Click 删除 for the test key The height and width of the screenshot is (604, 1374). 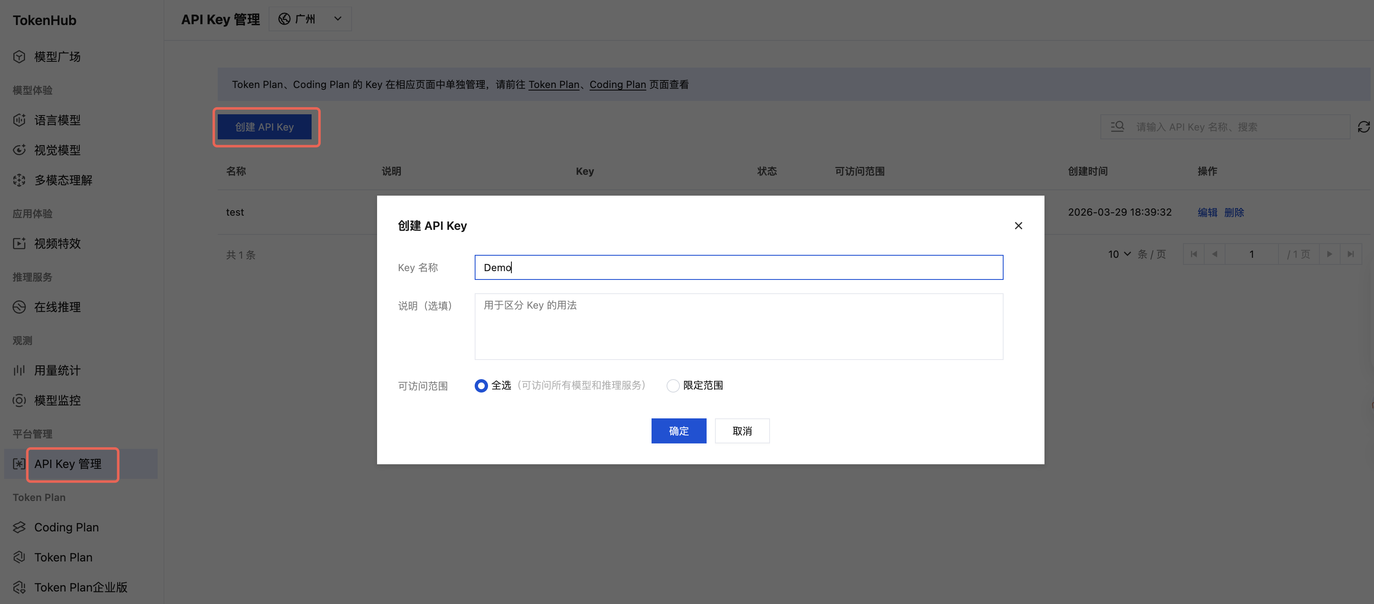pyautogui.click(x=1234, y=212)
